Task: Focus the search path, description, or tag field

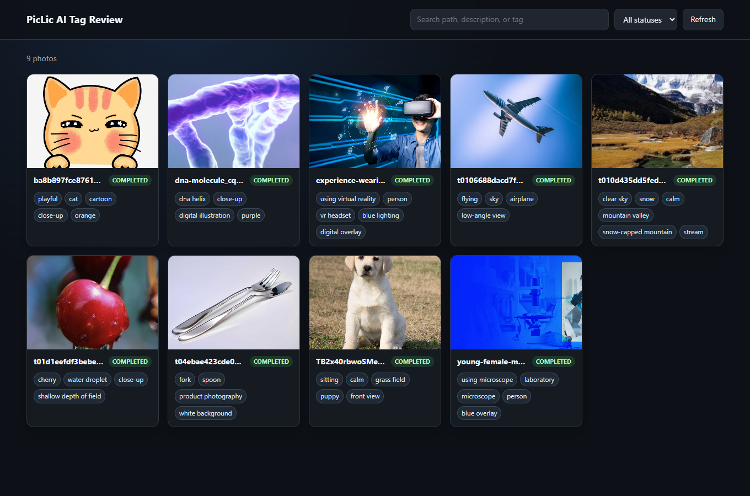Action: coord(510,19)
